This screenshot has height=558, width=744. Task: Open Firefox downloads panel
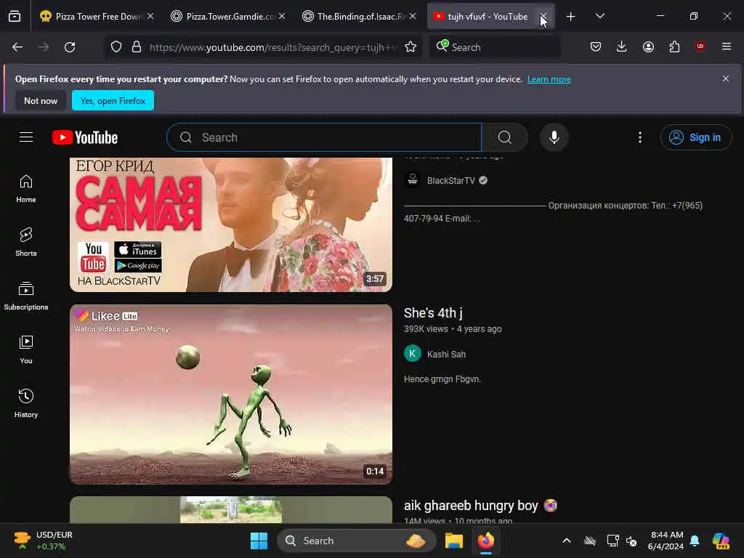[x=622, y=46]
